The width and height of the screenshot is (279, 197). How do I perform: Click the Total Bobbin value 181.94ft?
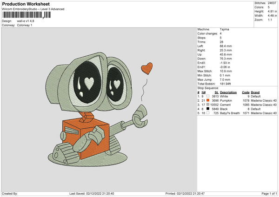225,84
